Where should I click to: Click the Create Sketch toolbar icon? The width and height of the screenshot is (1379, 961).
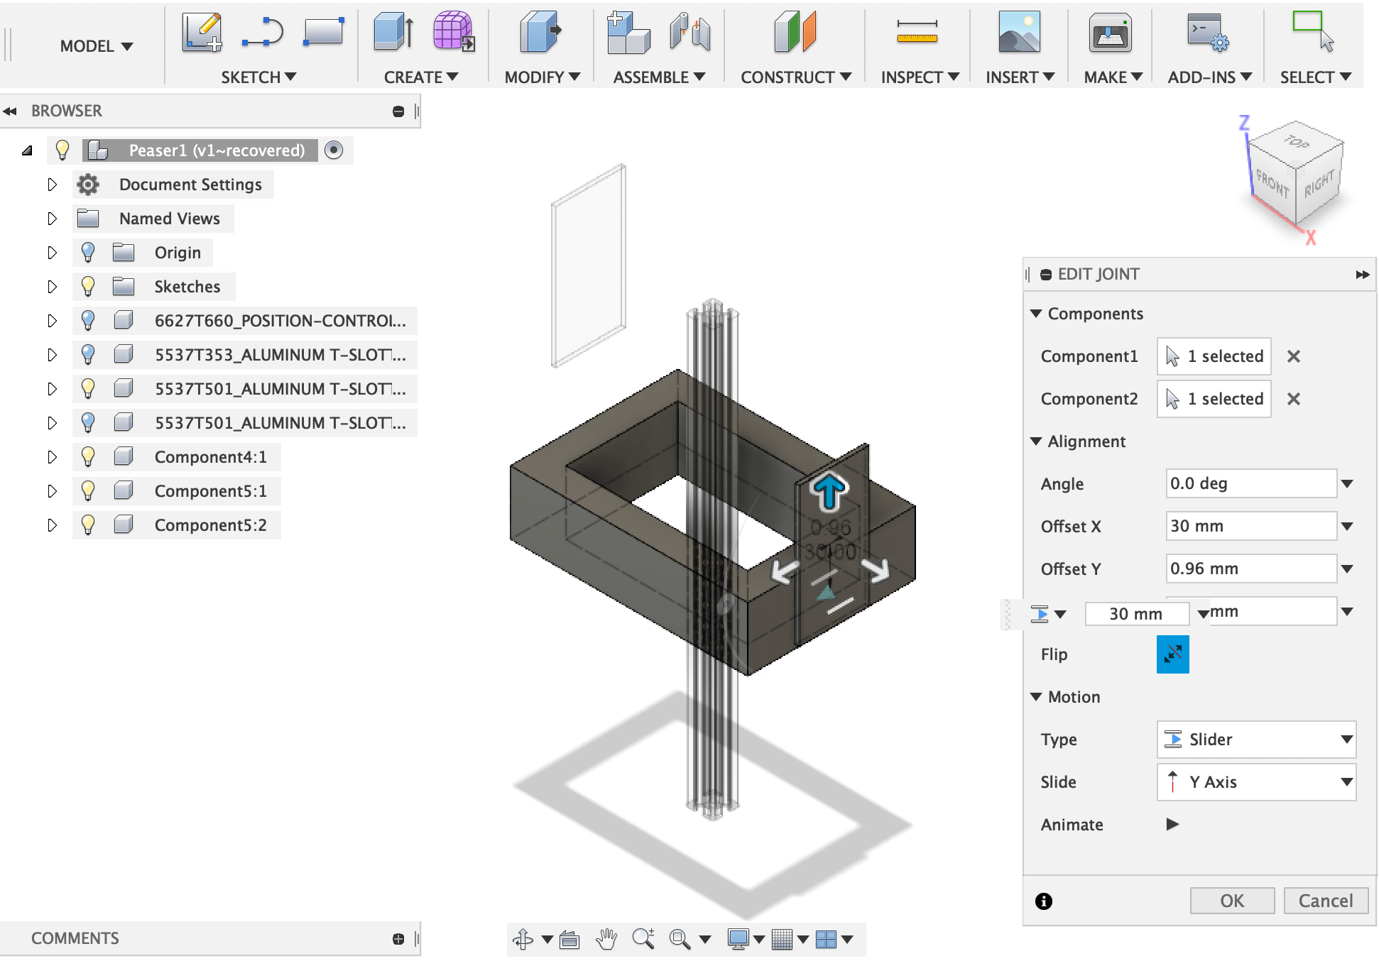coord(202,33)
